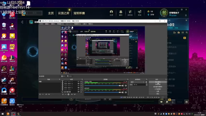Open the 文件(F) menu in OBS
Screen dimensions: 206x116
(x=41, y=24)
